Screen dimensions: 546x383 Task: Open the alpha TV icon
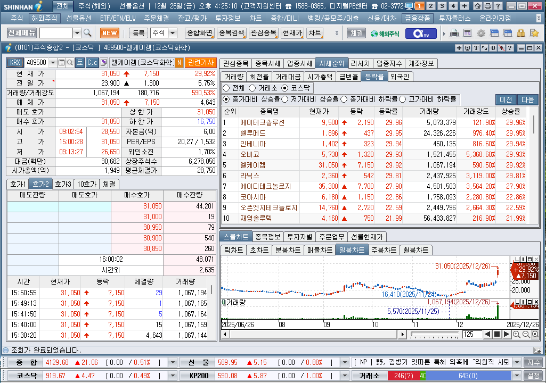click(420, 34)
